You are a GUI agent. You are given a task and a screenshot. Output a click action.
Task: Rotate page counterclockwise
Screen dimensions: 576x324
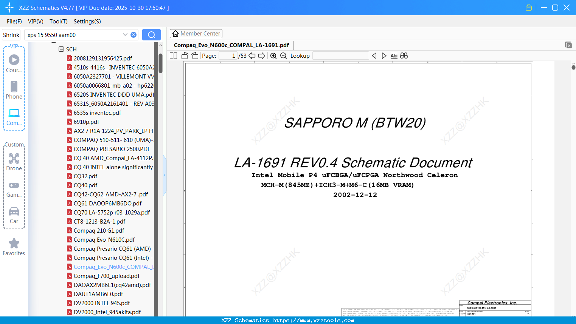[x=185, y=56]
